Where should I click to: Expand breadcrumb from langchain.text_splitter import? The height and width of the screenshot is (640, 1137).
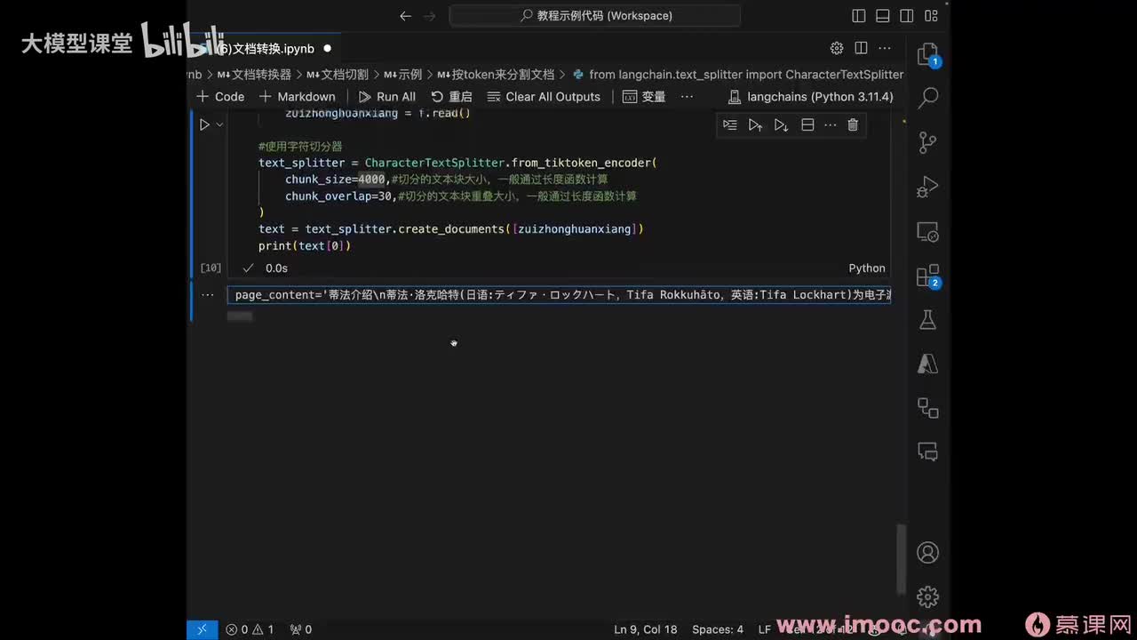click(738, 75)
